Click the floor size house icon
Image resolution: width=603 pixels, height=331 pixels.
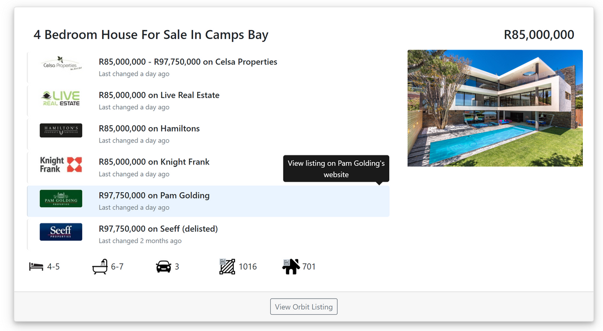(291, 267)
